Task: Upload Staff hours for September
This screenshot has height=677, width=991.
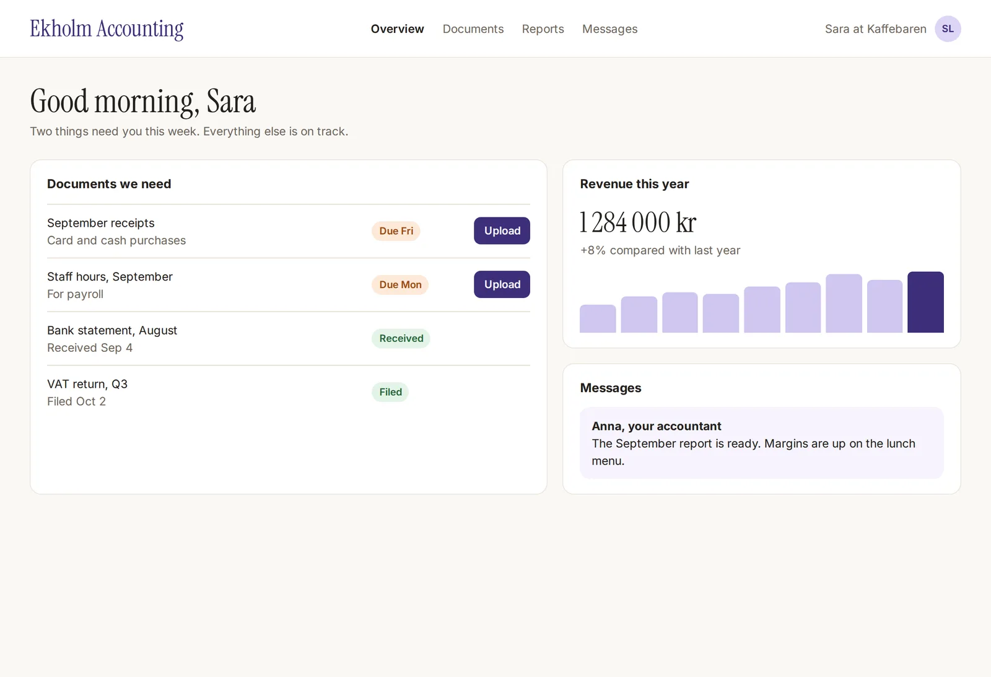Action: (x=502, y=284)
